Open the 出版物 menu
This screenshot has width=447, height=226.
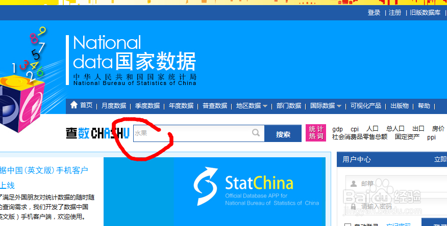point(400,106)
